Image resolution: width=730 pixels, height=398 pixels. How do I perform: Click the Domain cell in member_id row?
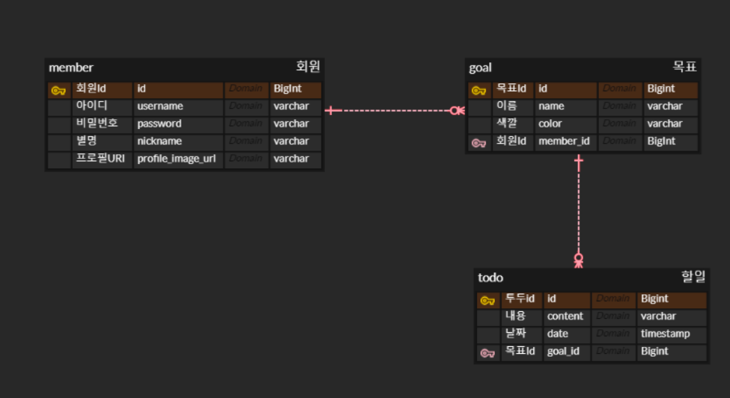[620, 141]
